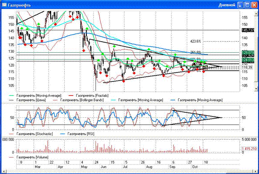Click the 155 label on the right price axis
Image resolution: width=259 pixels, height=174 pixels.
(x=245, y=17)
